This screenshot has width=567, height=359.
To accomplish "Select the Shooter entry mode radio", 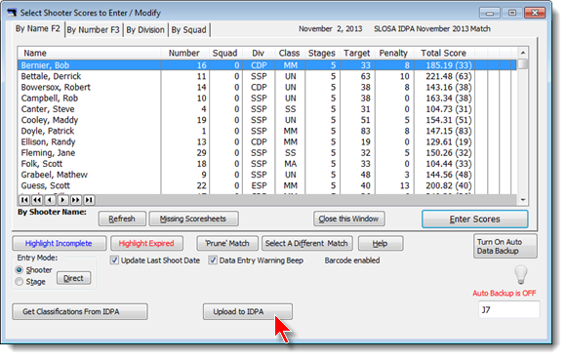I will point(20,270).
